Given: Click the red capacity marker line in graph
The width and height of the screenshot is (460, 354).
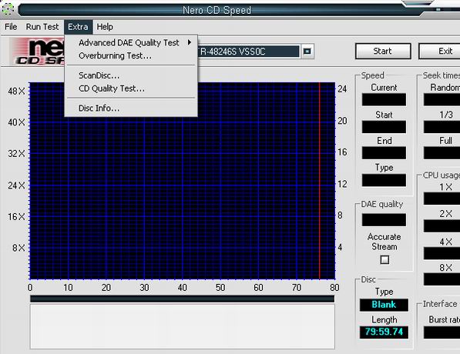Looking at the screenshot, I should tap(320, 181).
